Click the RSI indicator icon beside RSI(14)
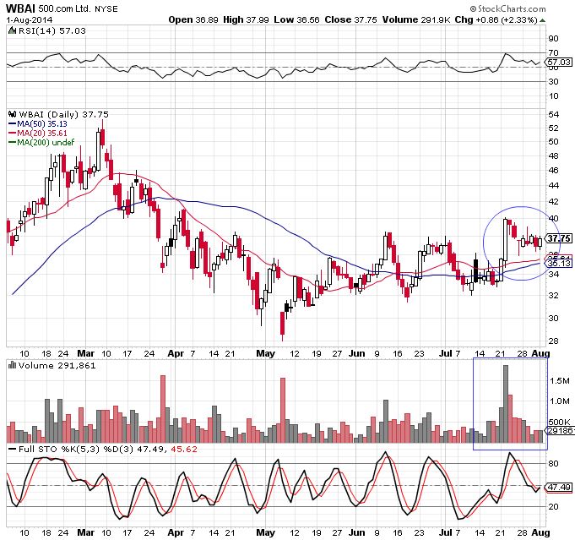The width and height of the screenshot is (575, 540). [x=12, y=30]
